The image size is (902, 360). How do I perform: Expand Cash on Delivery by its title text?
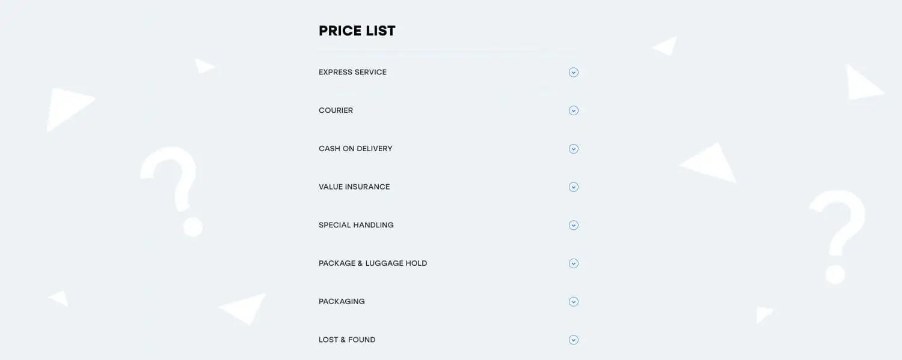[x=355, y=149]
